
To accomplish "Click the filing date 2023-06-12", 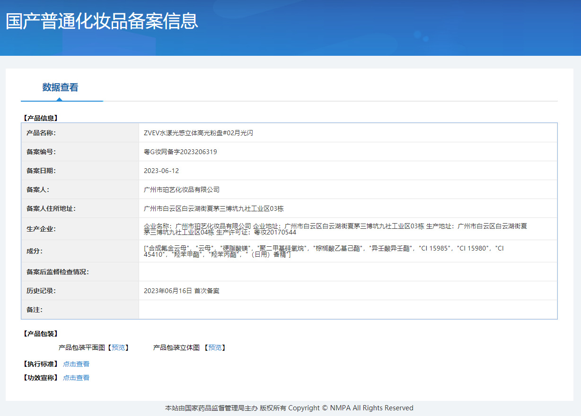I will 161,171.
